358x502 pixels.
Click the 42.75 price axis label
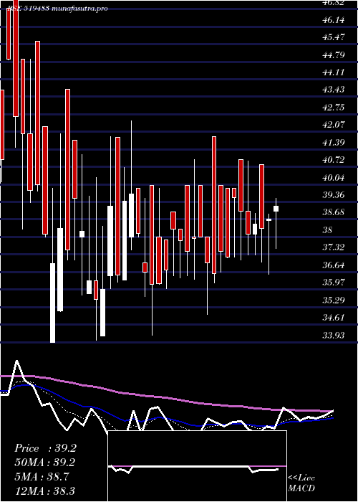(x=334, y=108)
